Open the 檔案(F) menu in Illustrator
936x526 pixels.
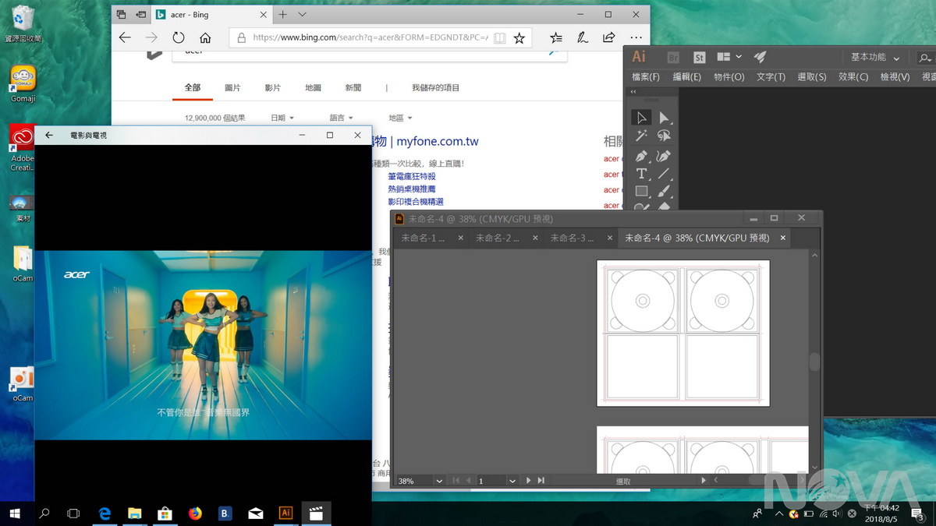[645, 76]
